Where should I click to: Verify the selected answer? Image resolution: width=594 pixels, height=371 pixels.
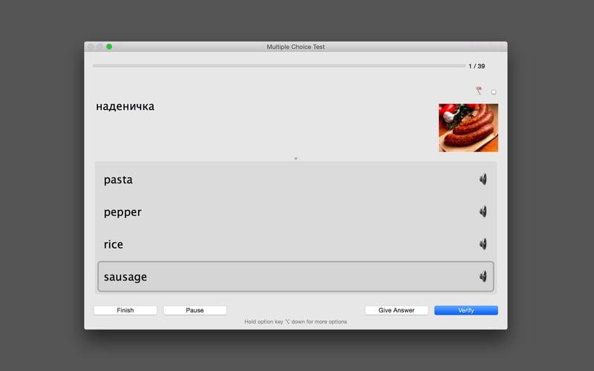point(466,310)
